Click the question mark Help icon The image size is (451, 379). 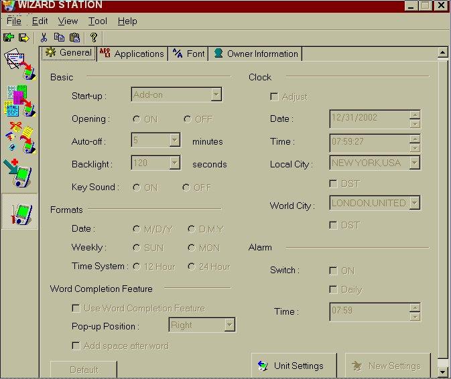[94, 37]
